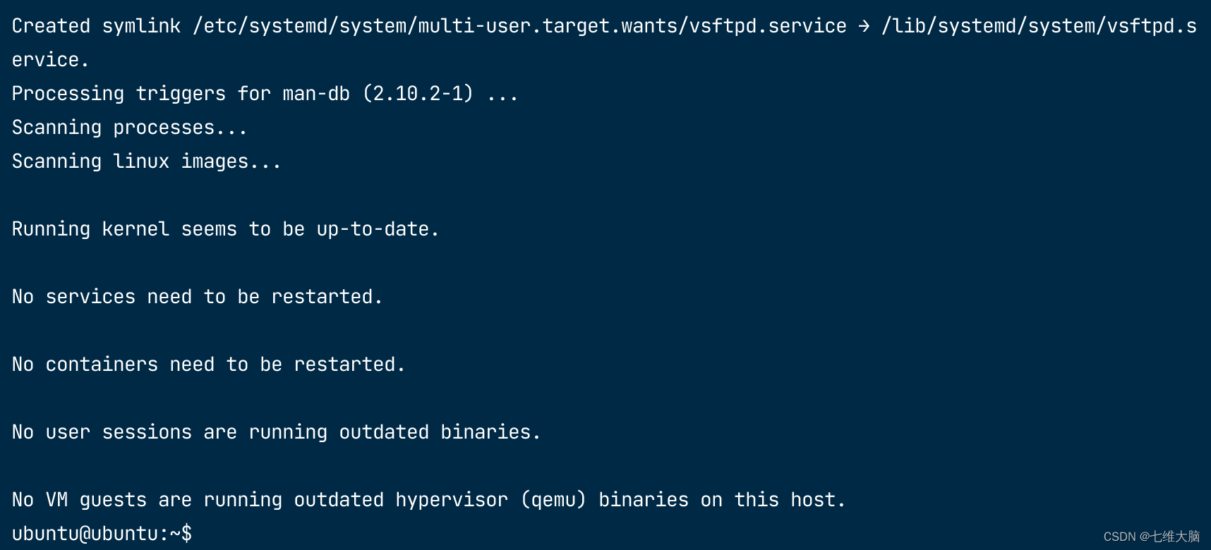Click the 'Scanning linux images...' line

point(147,161)
